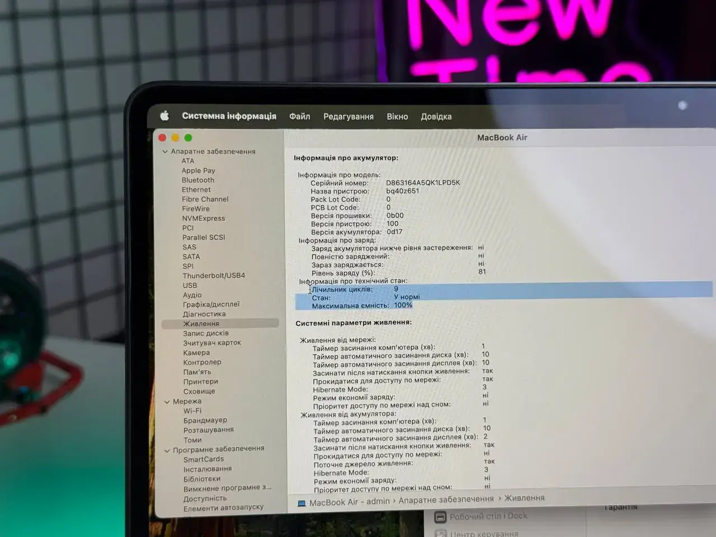Select Wi-Fi in the sidebar

(192, 411)
